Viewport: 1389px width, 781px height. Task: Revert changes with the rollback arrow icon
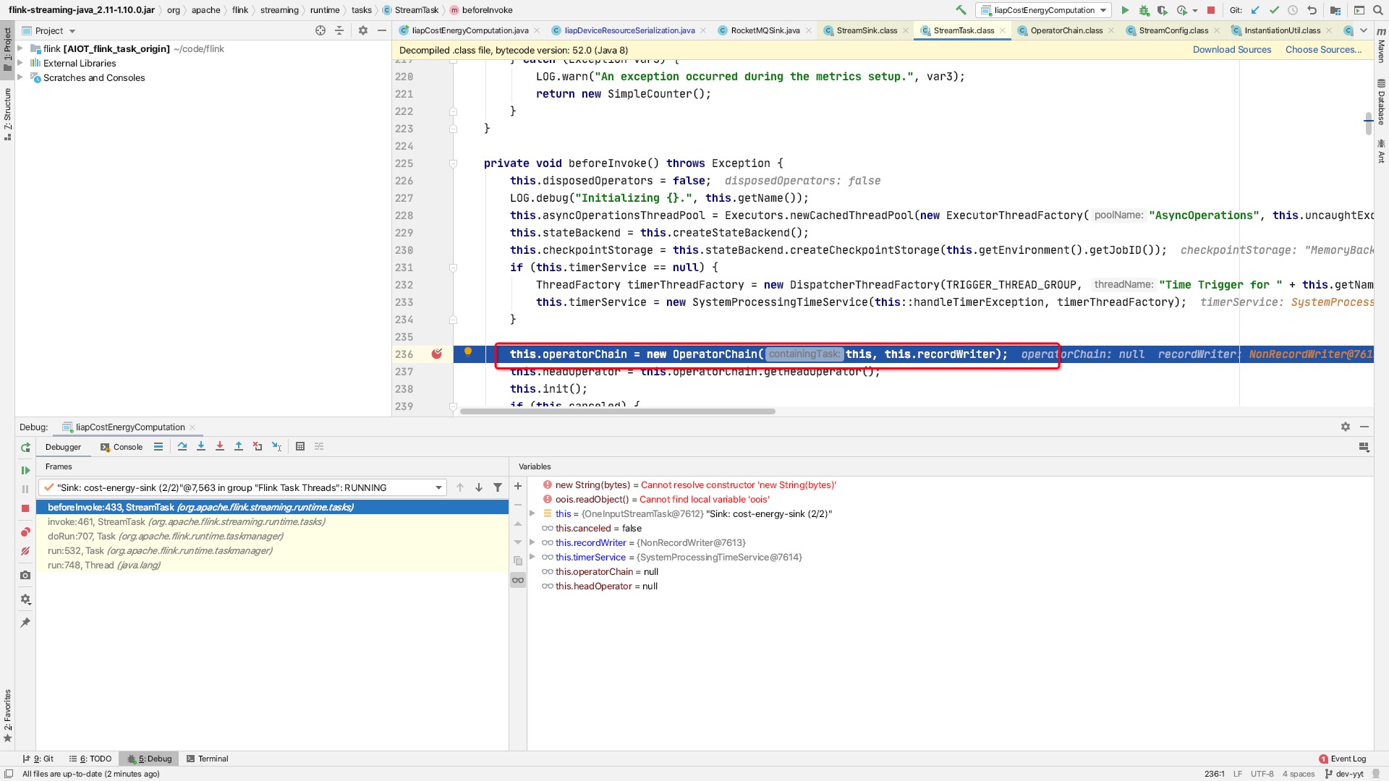(1312, 10)
